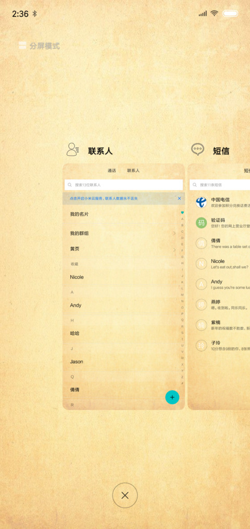Image resolution: width=250 pixels, height=529 pixels.
Task: Tap the search magnifier in 短信 card
Action: coord(195,185)
